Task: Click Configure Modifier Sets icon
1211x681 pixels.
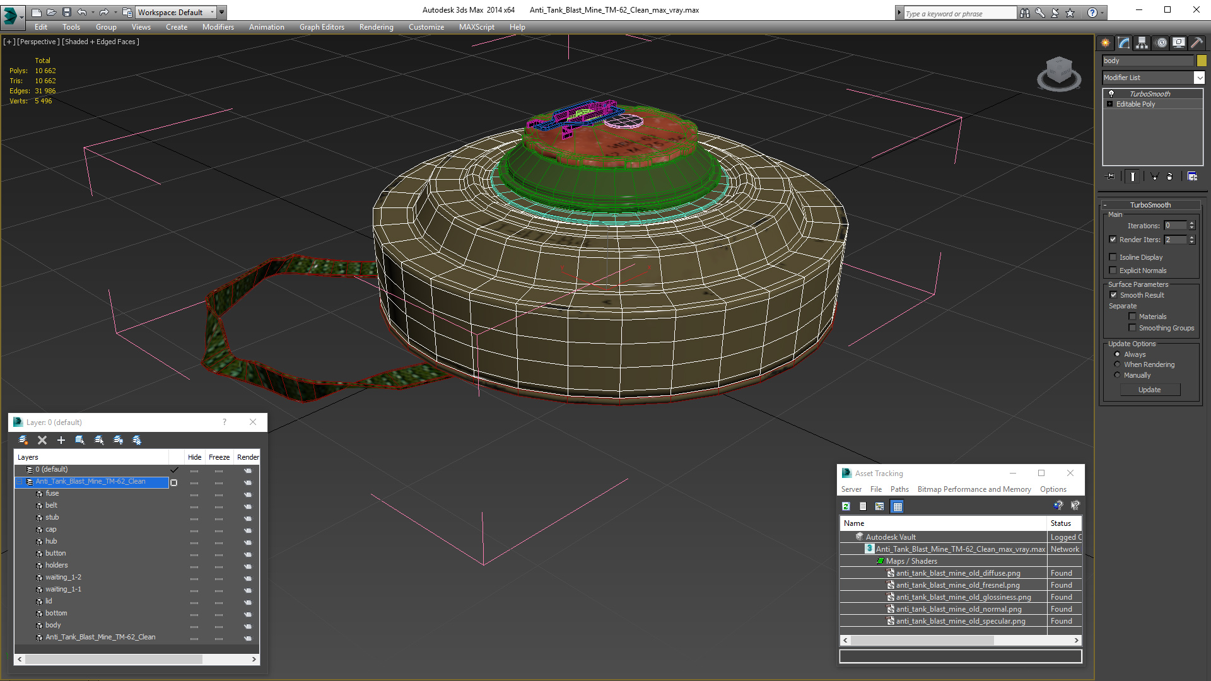Action: [x=1192, y=177]
